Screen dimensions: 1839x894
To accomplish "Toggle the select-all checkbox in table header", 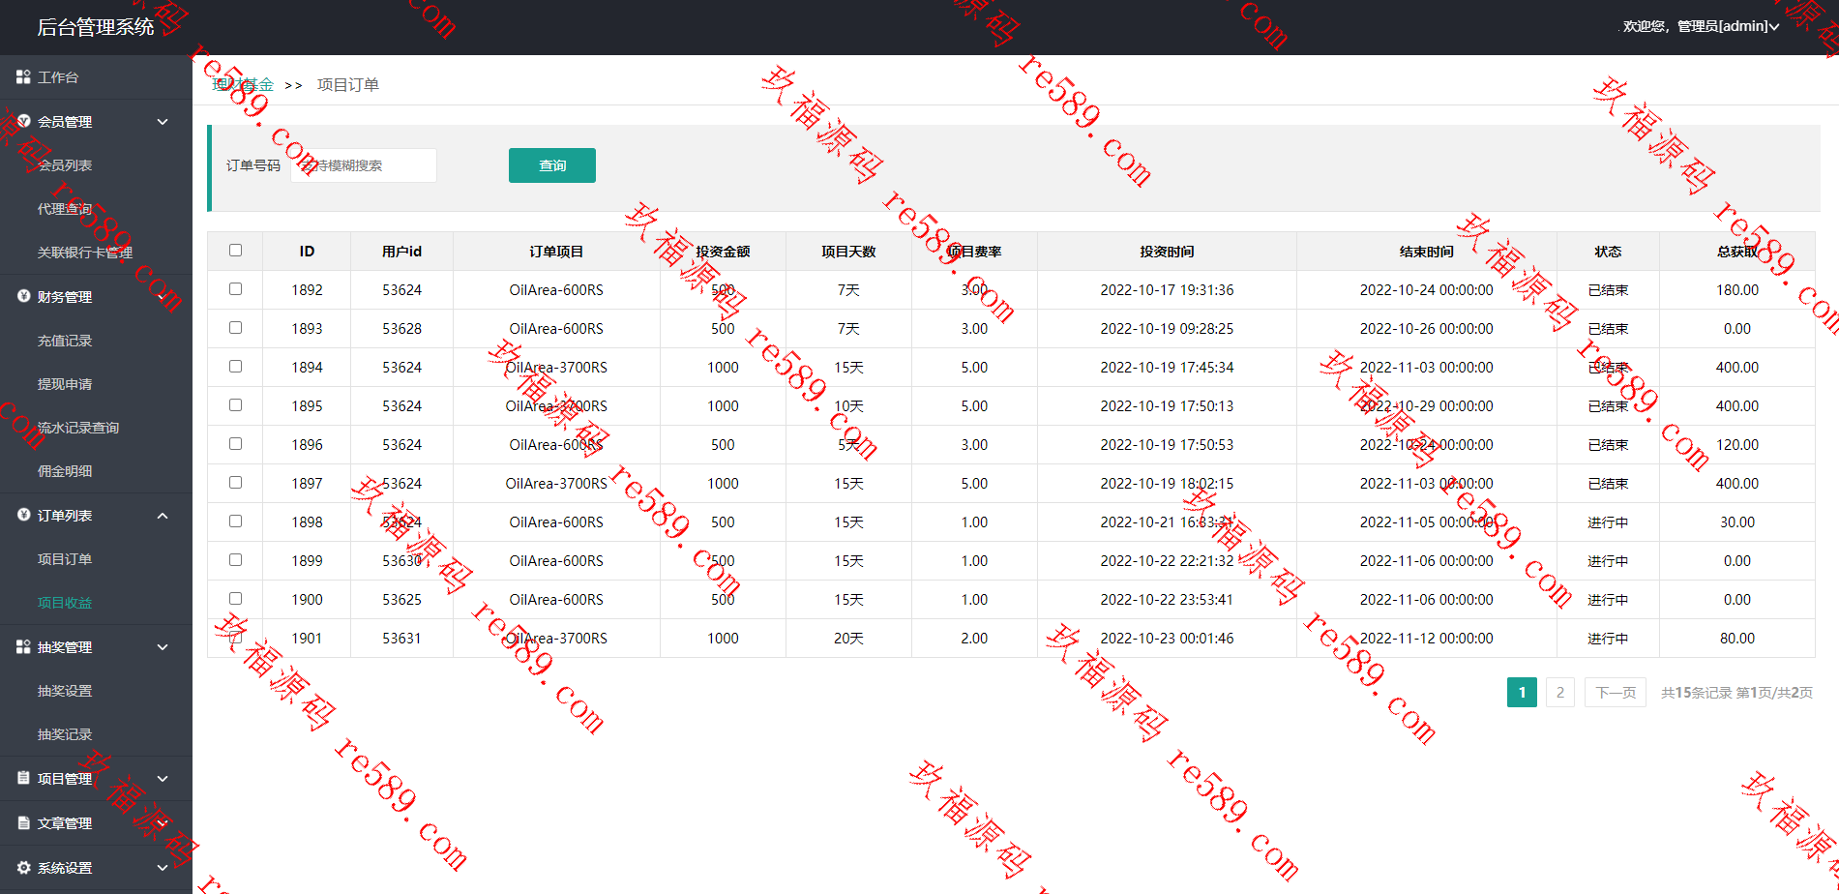I will [235, 251].
